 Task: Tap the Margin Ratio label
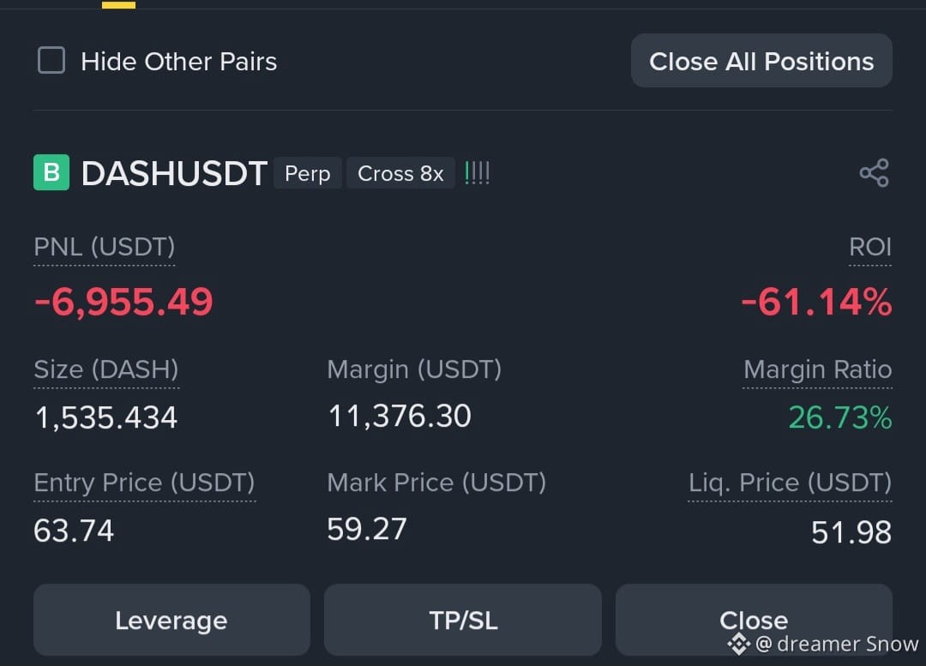817,369
